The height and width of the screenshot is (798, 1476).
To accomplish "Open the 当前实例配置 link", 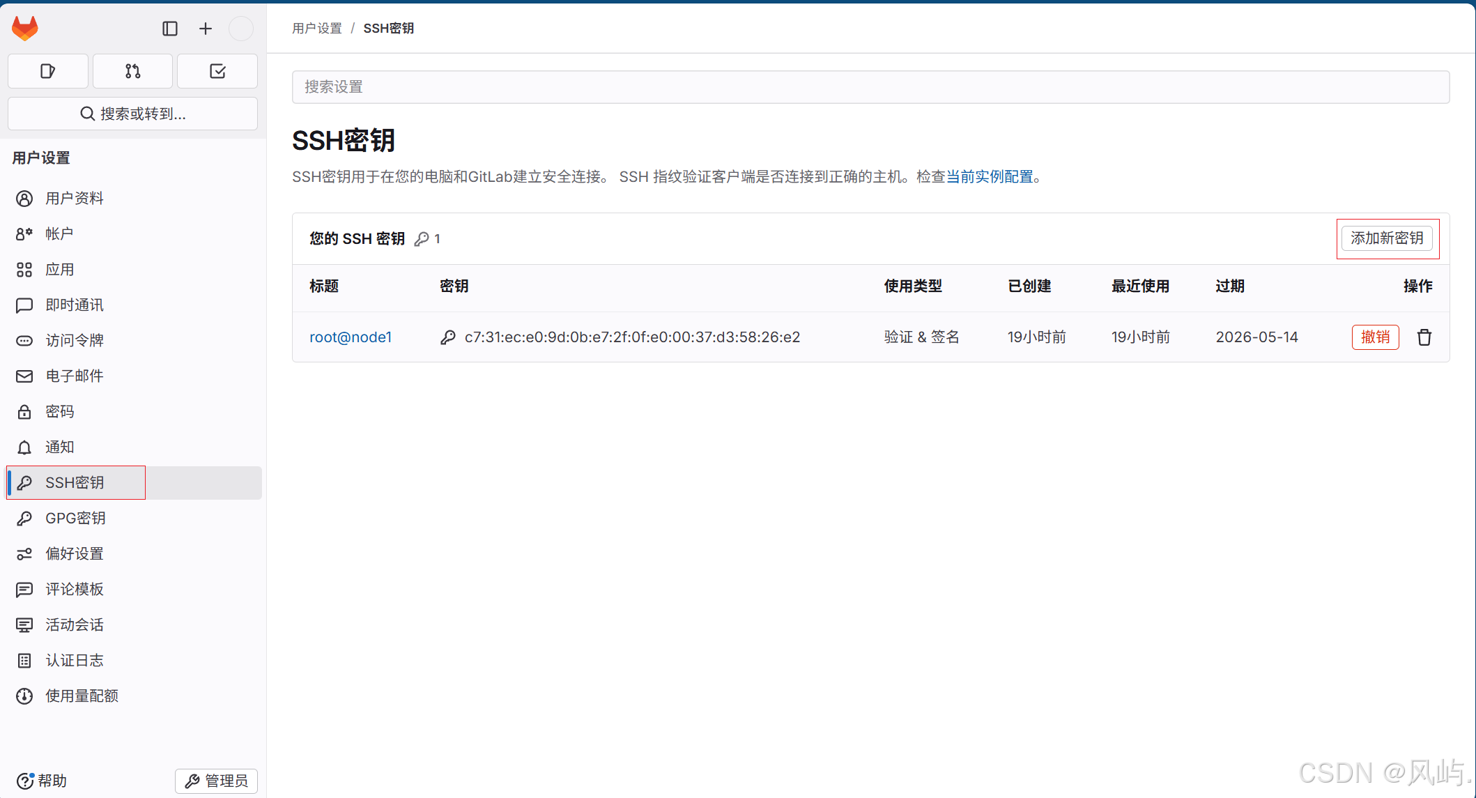I will pyautogui.click(x=990, y=177).
